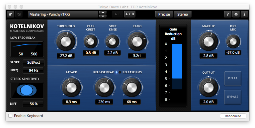Click the KOTELNIKOV logo text
Screen dimensions: 255x128
coord(27,26)
